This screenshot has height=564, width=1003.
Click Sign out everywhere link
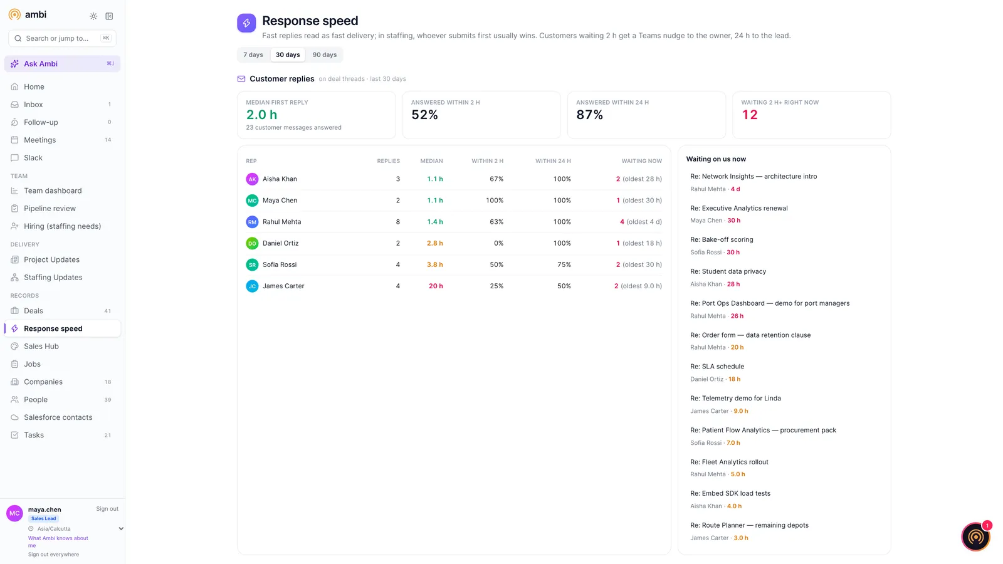53,555
